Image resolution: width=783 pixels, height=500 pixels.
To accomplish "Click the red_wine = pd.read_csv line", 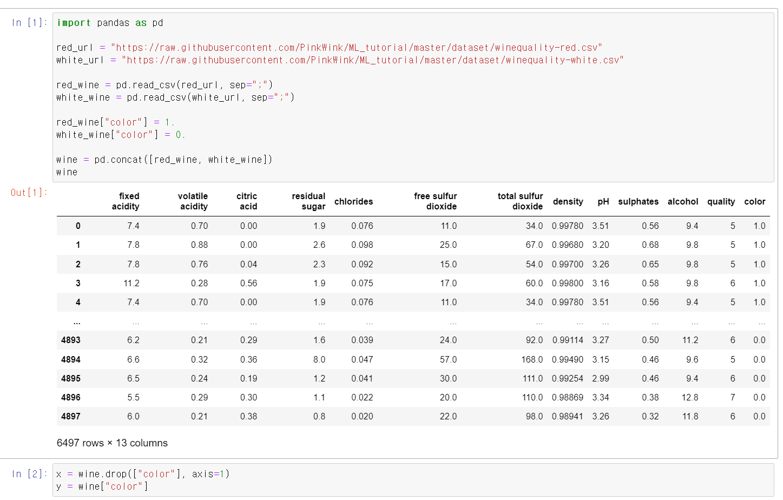I will point(165,85).
